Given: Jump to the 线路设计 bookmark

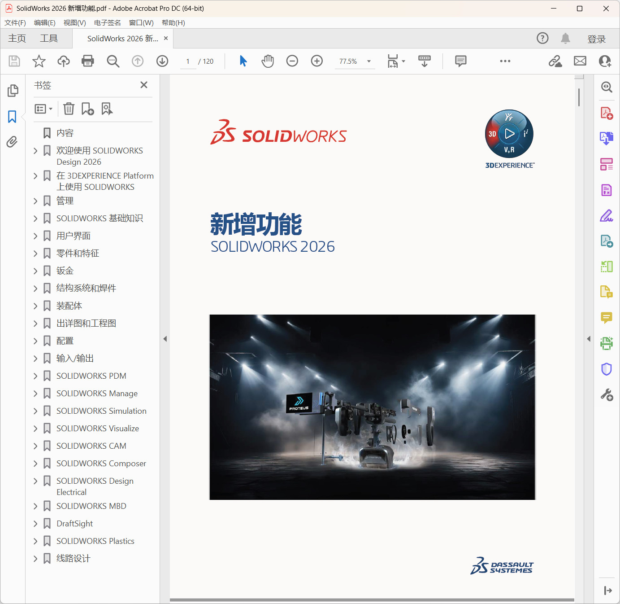Looking at the screenshot, I should coord(74,559).
